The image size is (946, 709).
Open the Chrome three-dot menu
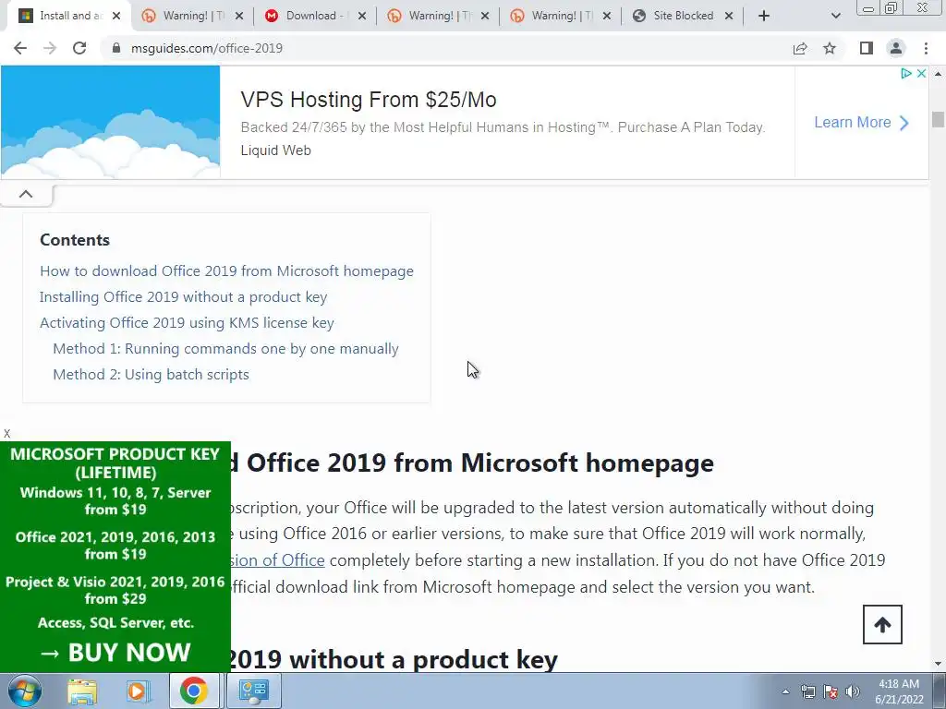coord(926,48)
